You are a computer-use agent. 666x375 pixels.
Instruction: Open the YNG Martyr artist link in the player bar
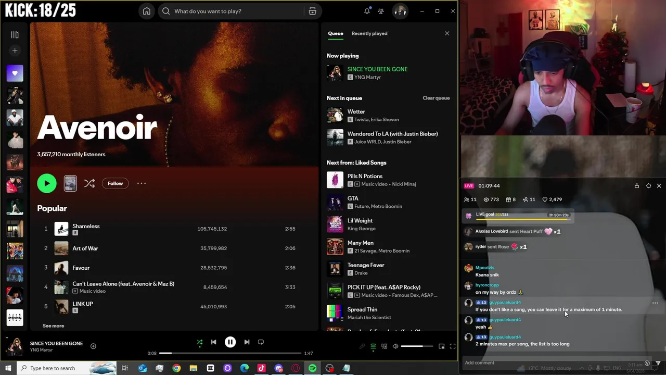[x=42, y=350]
